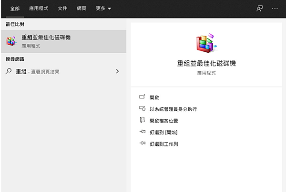
Task: Click 開啟 to launch the app
Action: pyautogui.click(x=154, y=97)
